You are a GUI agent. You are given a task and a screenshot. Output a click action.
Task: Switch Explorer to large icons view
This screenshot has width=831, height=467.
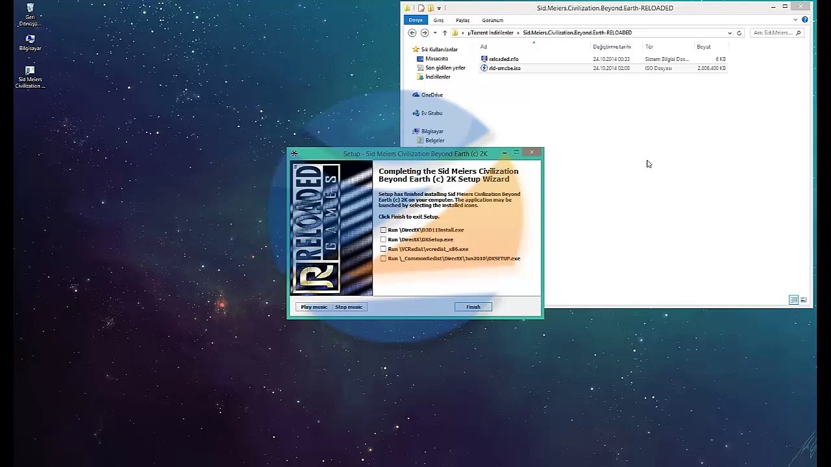803,300
